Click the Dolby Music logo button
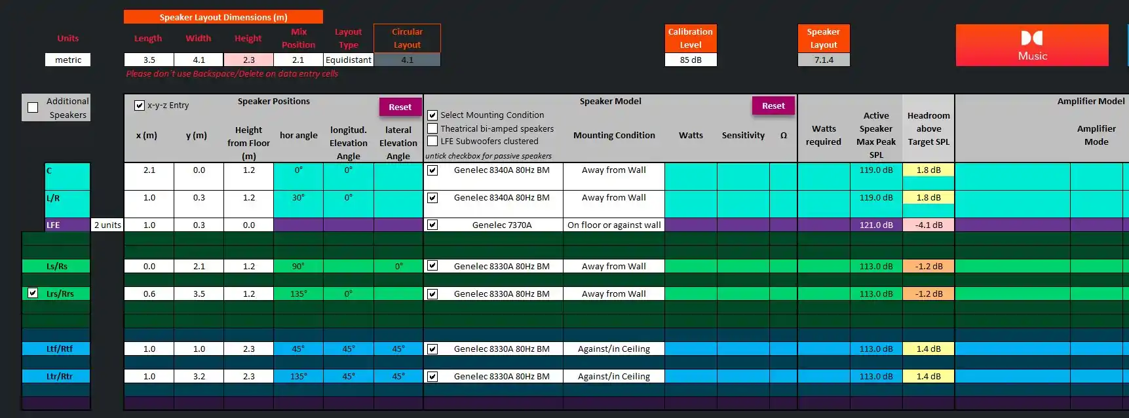1129x418 pixels. pyautogui.click(x=1032, y=45)
